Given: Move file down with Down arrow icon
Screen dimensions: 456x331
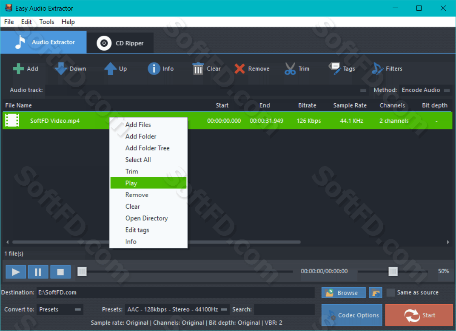Looking at the screenshot, I should 61,69.
